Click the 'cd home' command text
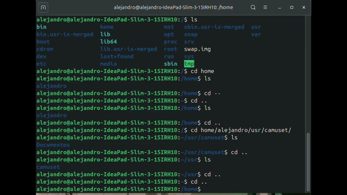 pyautogui.click(x=202, y=71)
